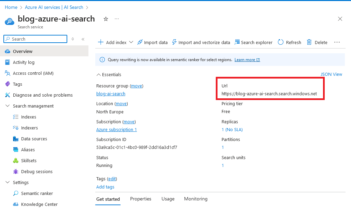Open the Debug sessions bug icon
351x211 pixels.
click(x=16, y=172)
